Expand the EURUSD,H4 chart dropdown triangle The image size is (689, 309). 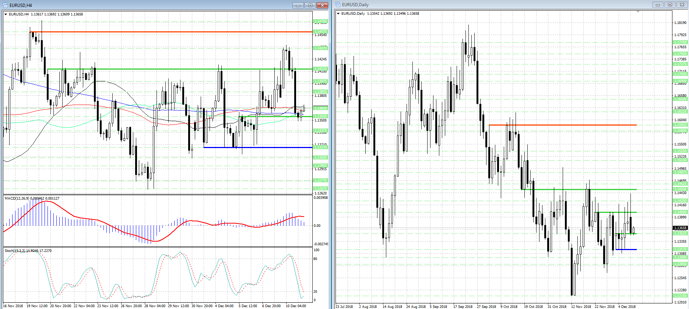[6, 14]
